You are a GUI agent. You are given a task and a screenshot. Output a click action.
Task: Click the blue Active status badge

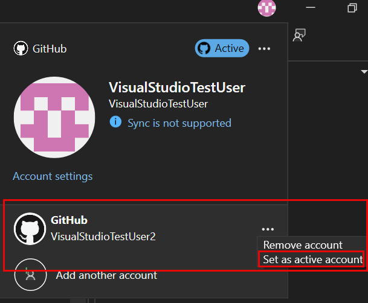[x=222, y=48]
